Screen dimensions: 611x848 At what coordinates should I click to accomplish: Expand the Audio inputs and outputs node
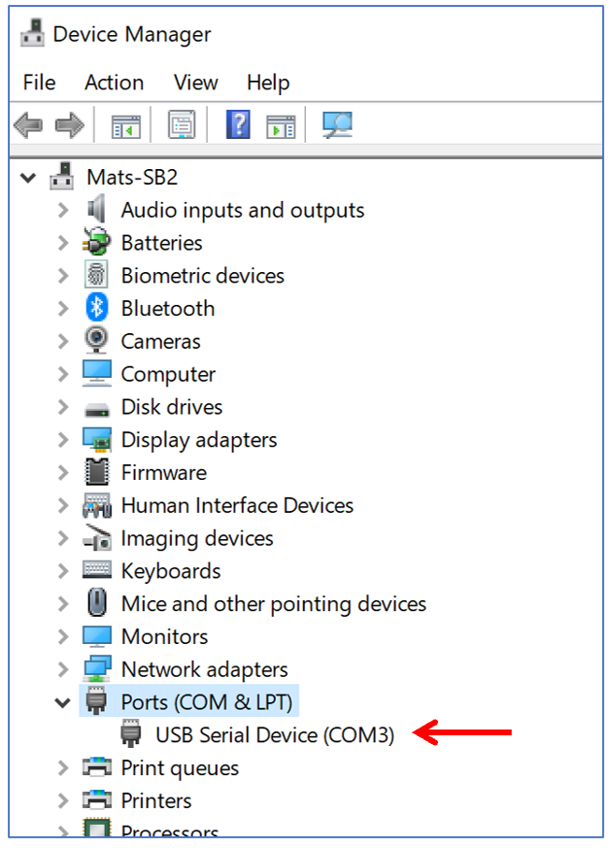[64, 211]
